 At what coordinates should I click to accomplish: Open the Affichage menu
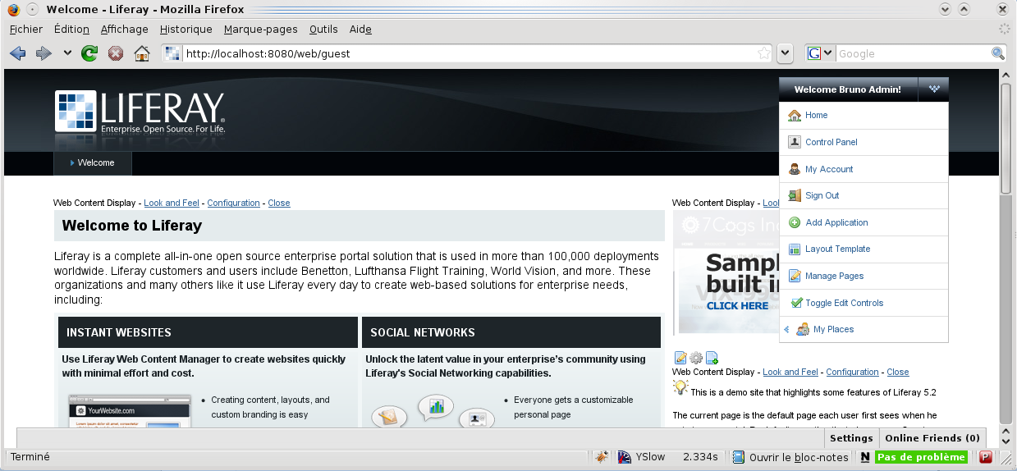point(125,29)
